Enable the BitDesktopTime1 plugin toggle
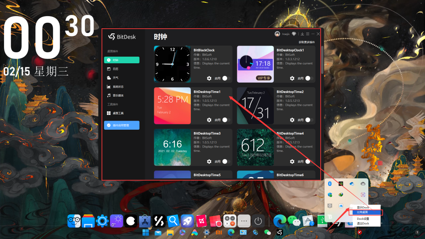The height and width of the screenshot is (239, 425). (x=225, y=120)
